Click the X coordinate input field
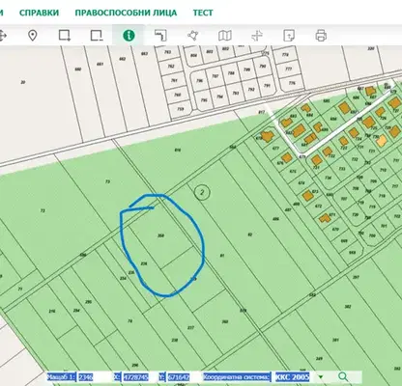The height and width of the screenshot is (386, 402). click(135, 377)
